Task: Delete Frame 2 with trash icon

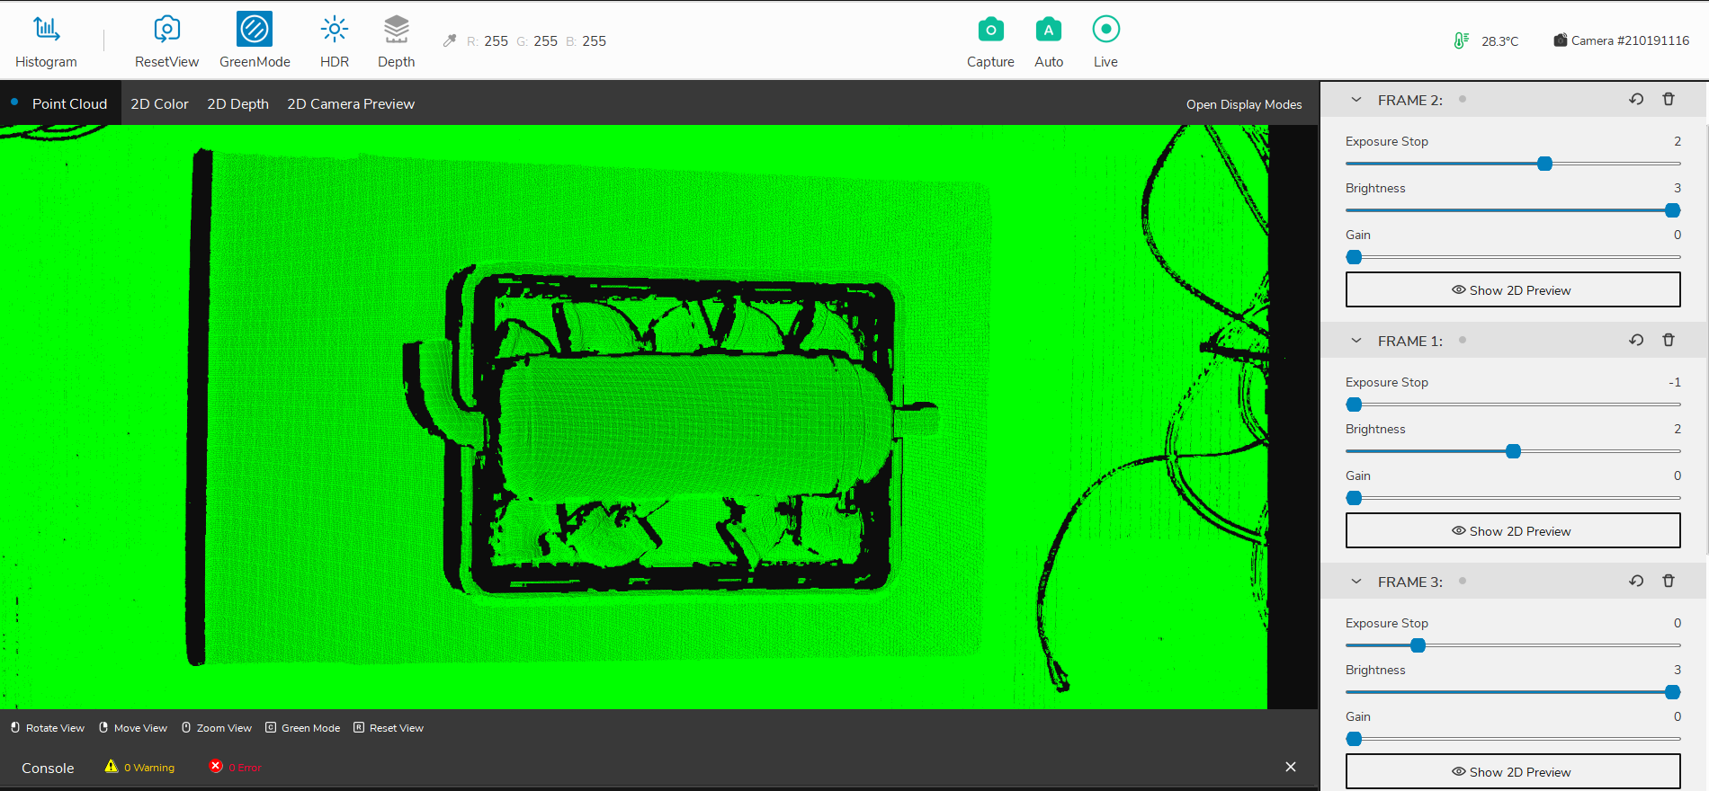Action: [1669, 100]
